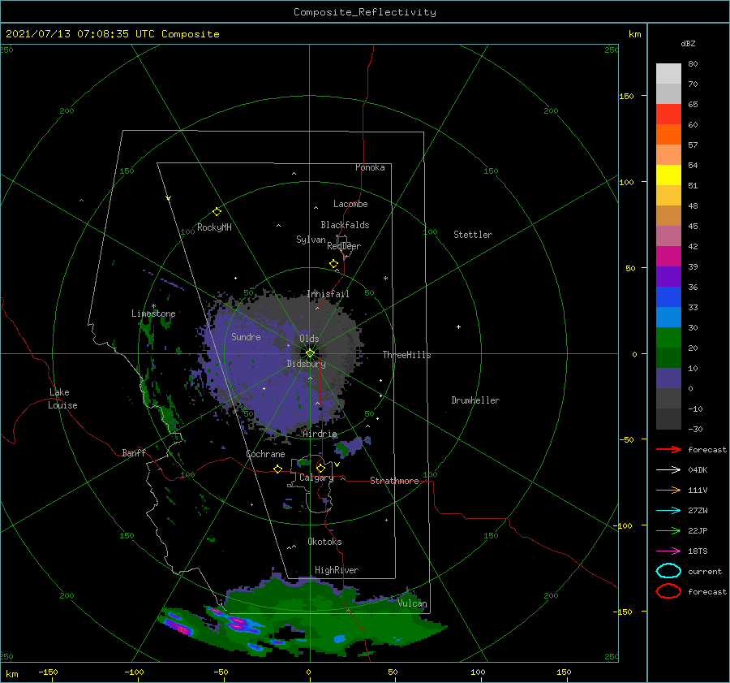Viewport: 730px width, 683px height.
Task: Click the Didsbury town label
Action: tap(306, 364)
